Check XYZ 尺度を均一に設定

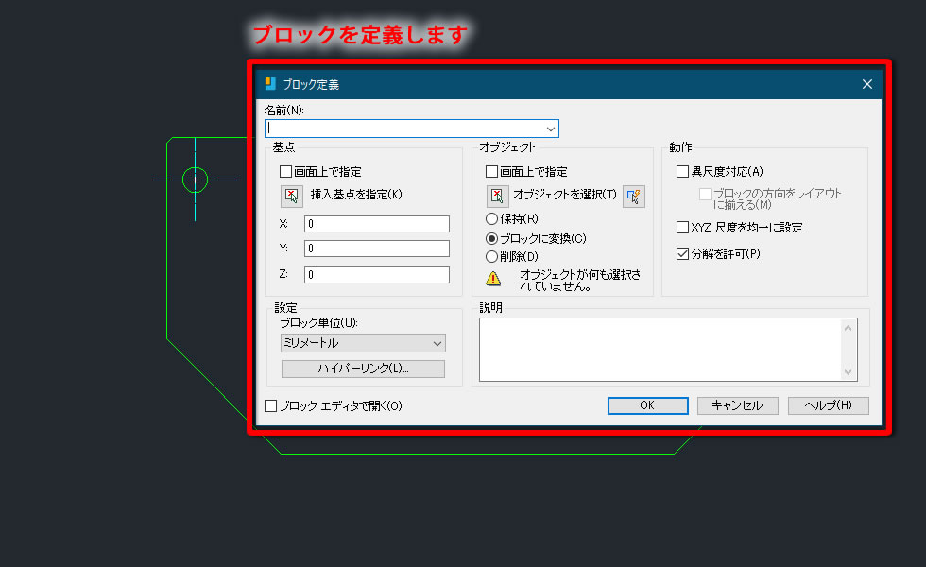[682, 228]
